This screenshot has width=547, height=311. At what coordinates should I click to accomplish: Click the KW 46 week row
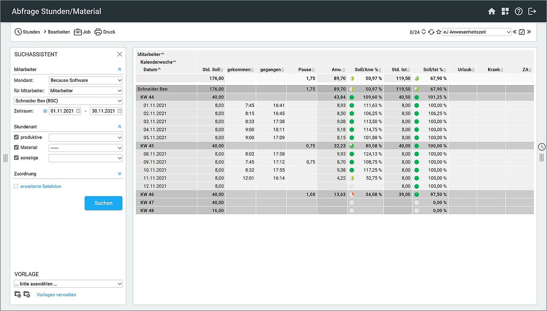click(147, 194)
